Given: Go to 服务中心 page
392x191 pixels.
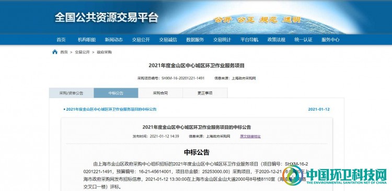Looking at the screenshot, I should tap(330, 40).
